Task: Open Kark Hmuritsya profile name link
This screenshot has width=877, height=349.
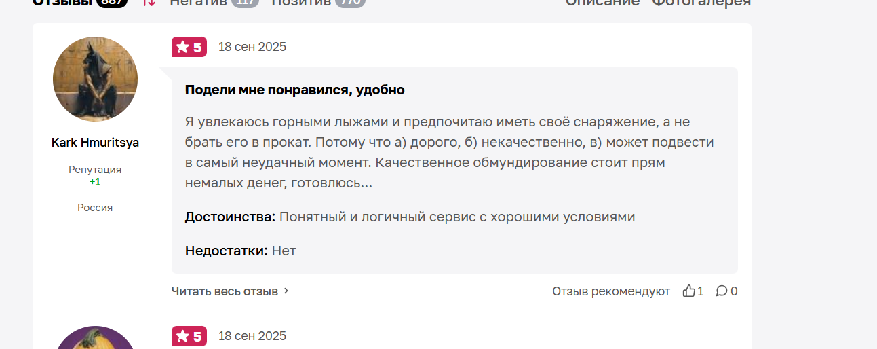Action: (95, 143)
